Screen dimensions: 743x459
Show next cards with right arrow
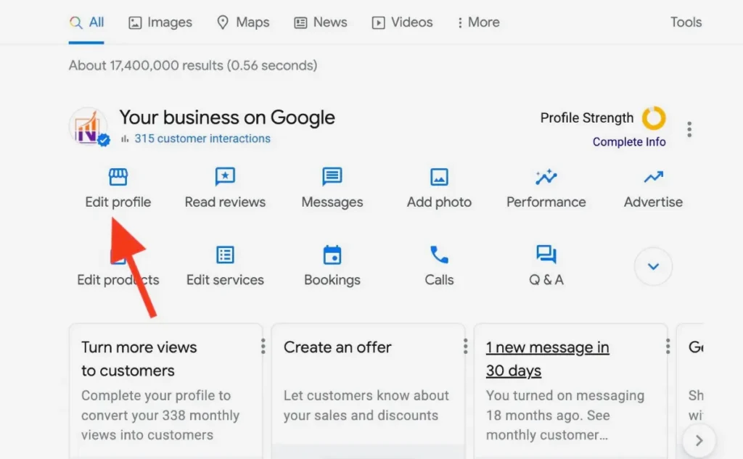coord(699,441)
